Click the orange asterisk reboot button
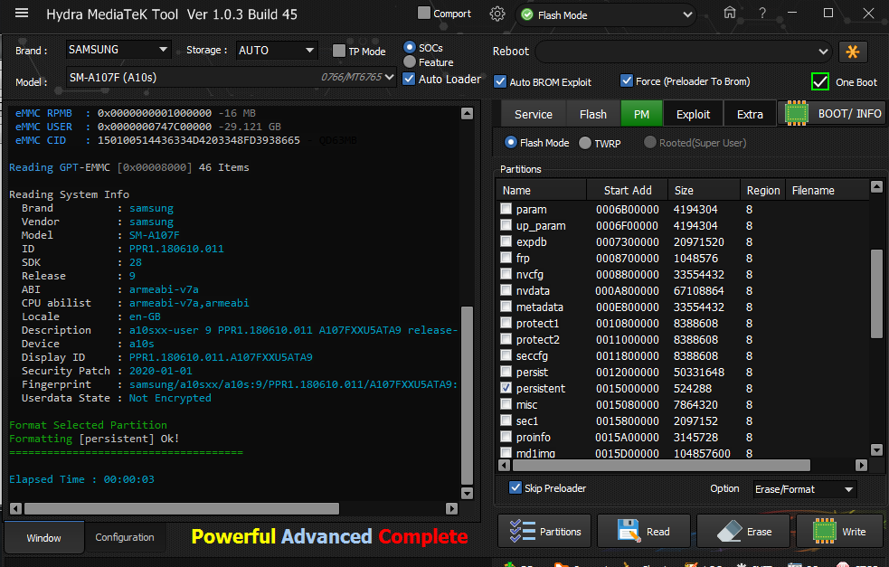 (x=852, y=52)
